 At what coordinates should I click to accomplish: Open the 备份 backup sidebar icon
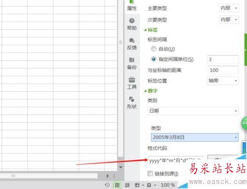pyautogui.click(x=132, y=63)
